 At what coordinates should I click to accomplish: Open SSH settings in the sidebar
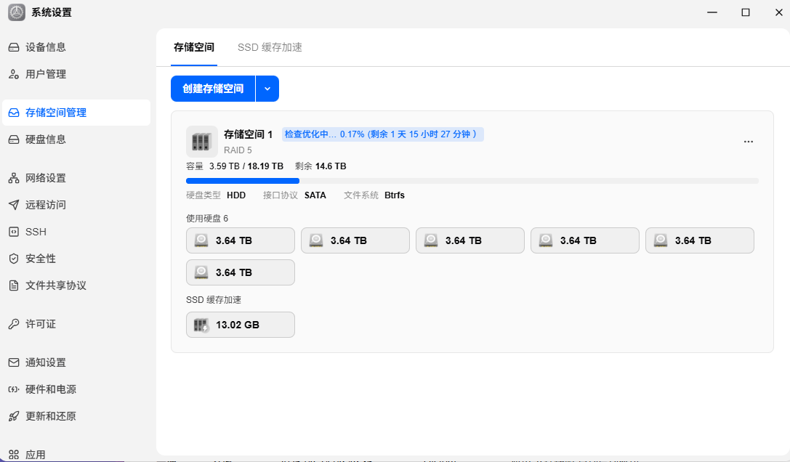pyautogui.click(x=76, y=232)
